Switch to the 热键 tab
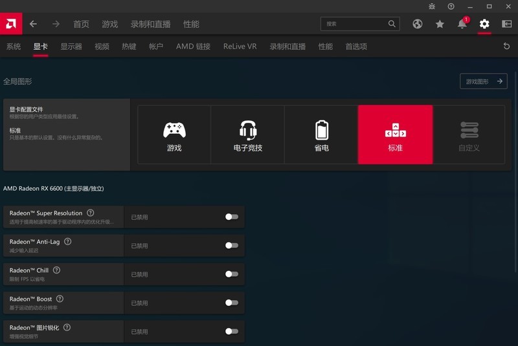Screen dimensions: 518x346 tap(129, 47)
